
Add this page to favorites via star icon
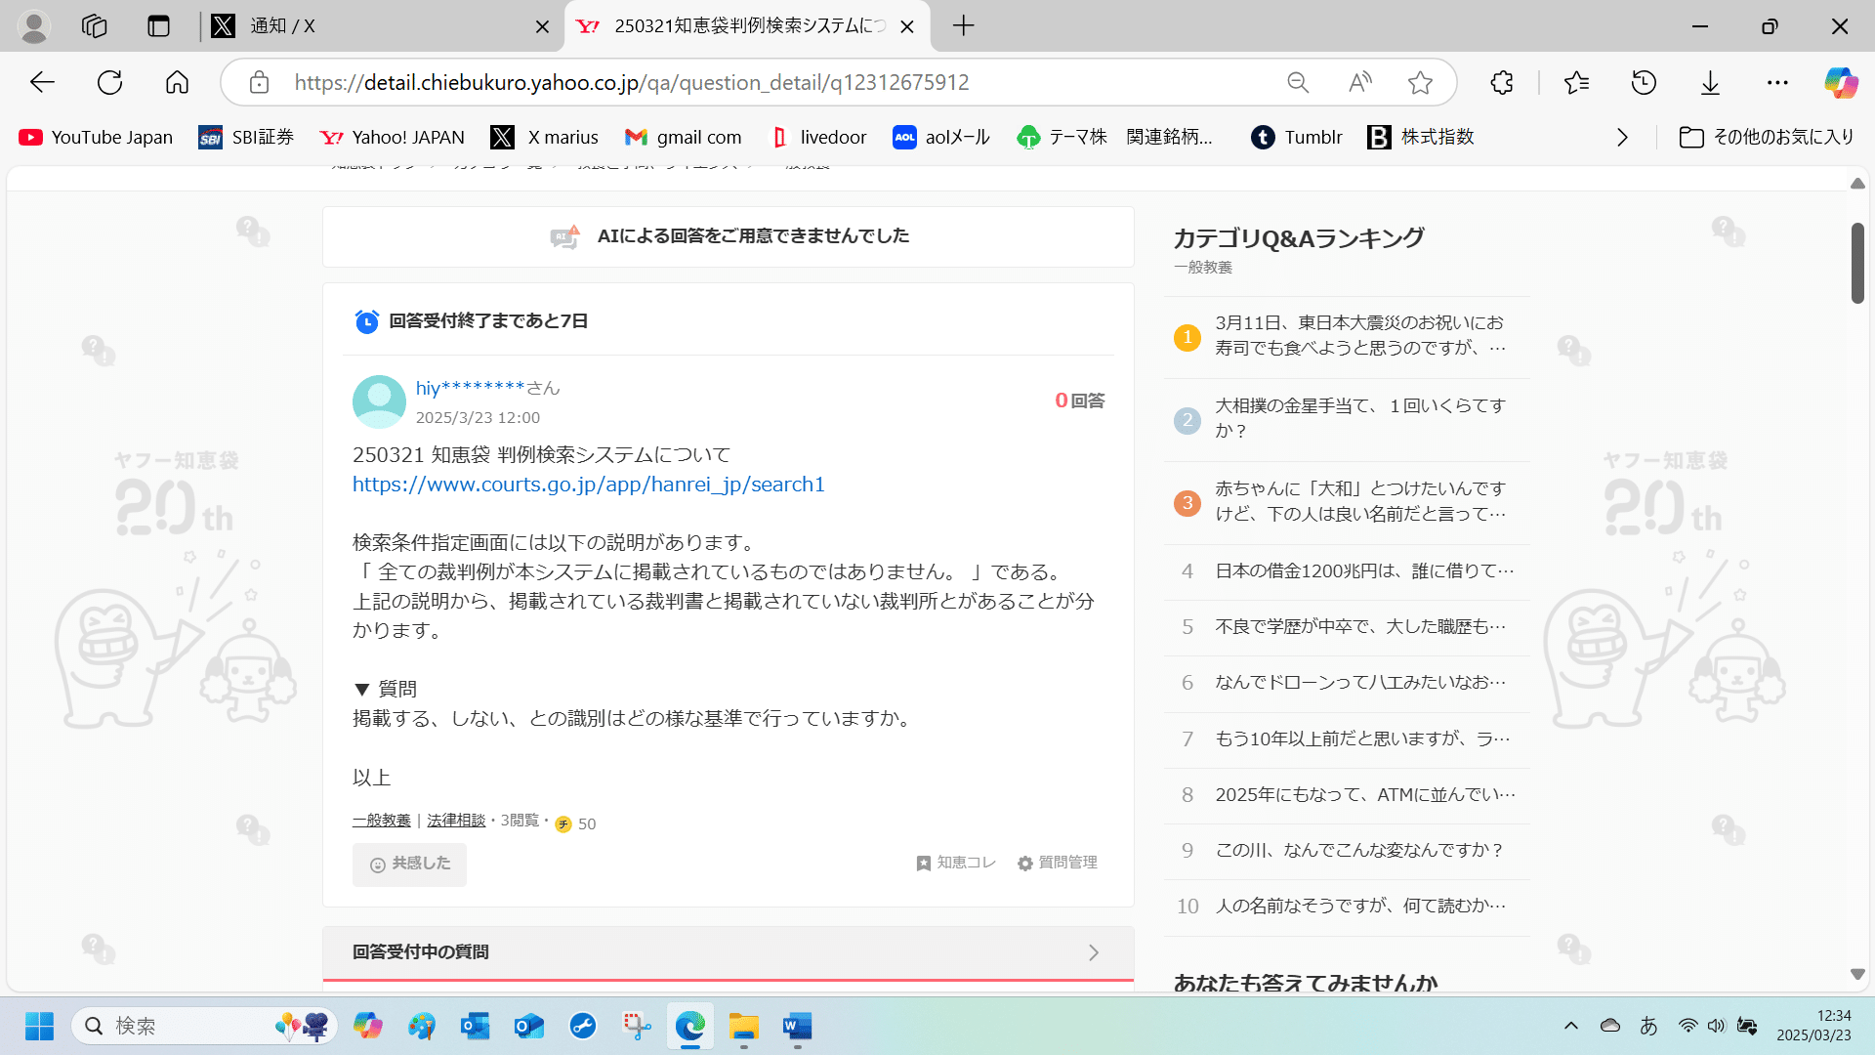[x=1419, y=82]
